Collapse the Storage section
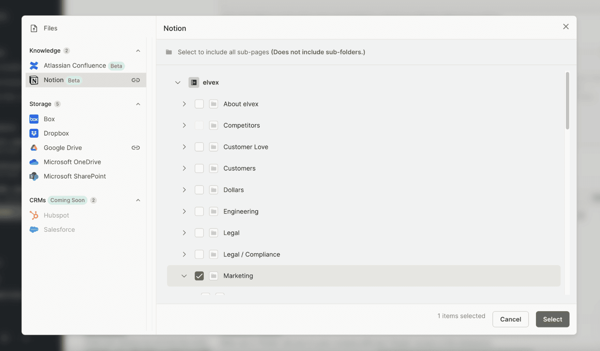This screenshot has width=600, height=351. click(x=138, y=104)
